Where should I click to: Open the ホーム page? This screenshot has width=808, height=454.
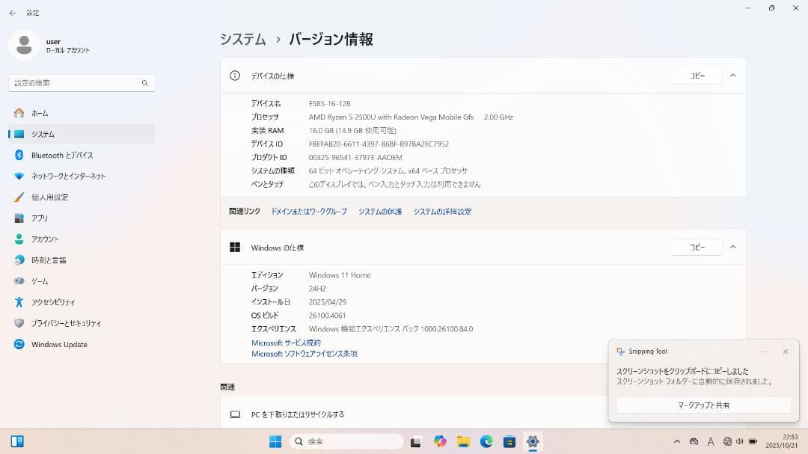tap(82, 113)
